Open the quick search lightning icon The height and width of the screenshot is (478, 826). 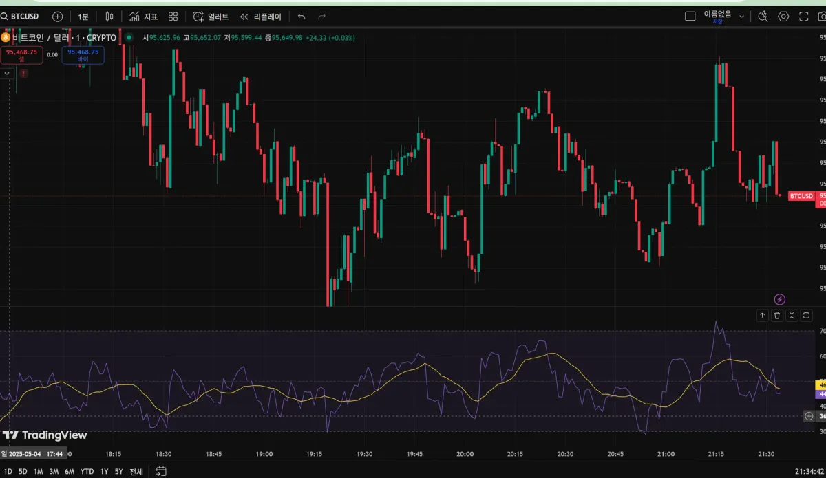[x=763, y=16]
